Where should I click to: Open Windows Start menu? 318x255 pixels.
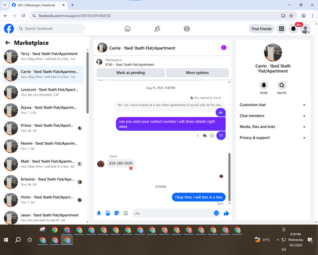point(6,240)
